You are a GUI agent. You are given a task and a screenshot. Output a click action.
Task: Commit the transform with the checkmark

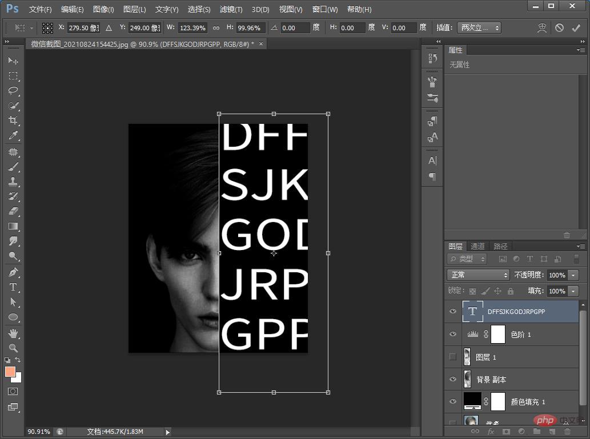576,27
